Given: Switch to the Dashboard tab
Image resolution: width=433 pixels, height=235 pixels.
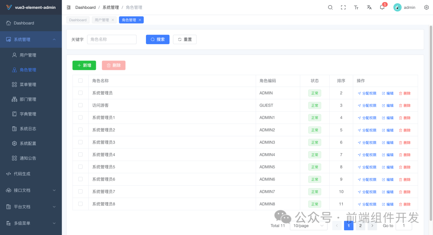Looking at the screenshot, I should (x=78, y=19).
